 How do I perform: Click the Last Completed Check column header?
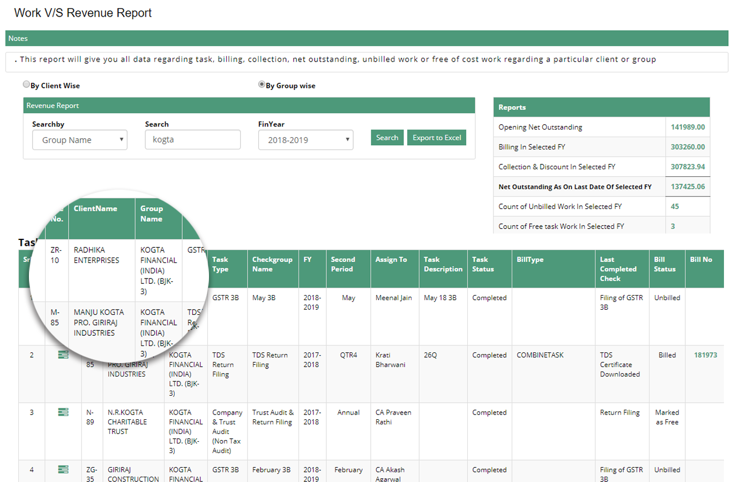(622, 269)
